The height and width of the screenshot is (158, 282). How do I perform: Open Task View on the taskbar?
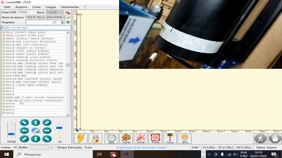[x=99, y=154]
